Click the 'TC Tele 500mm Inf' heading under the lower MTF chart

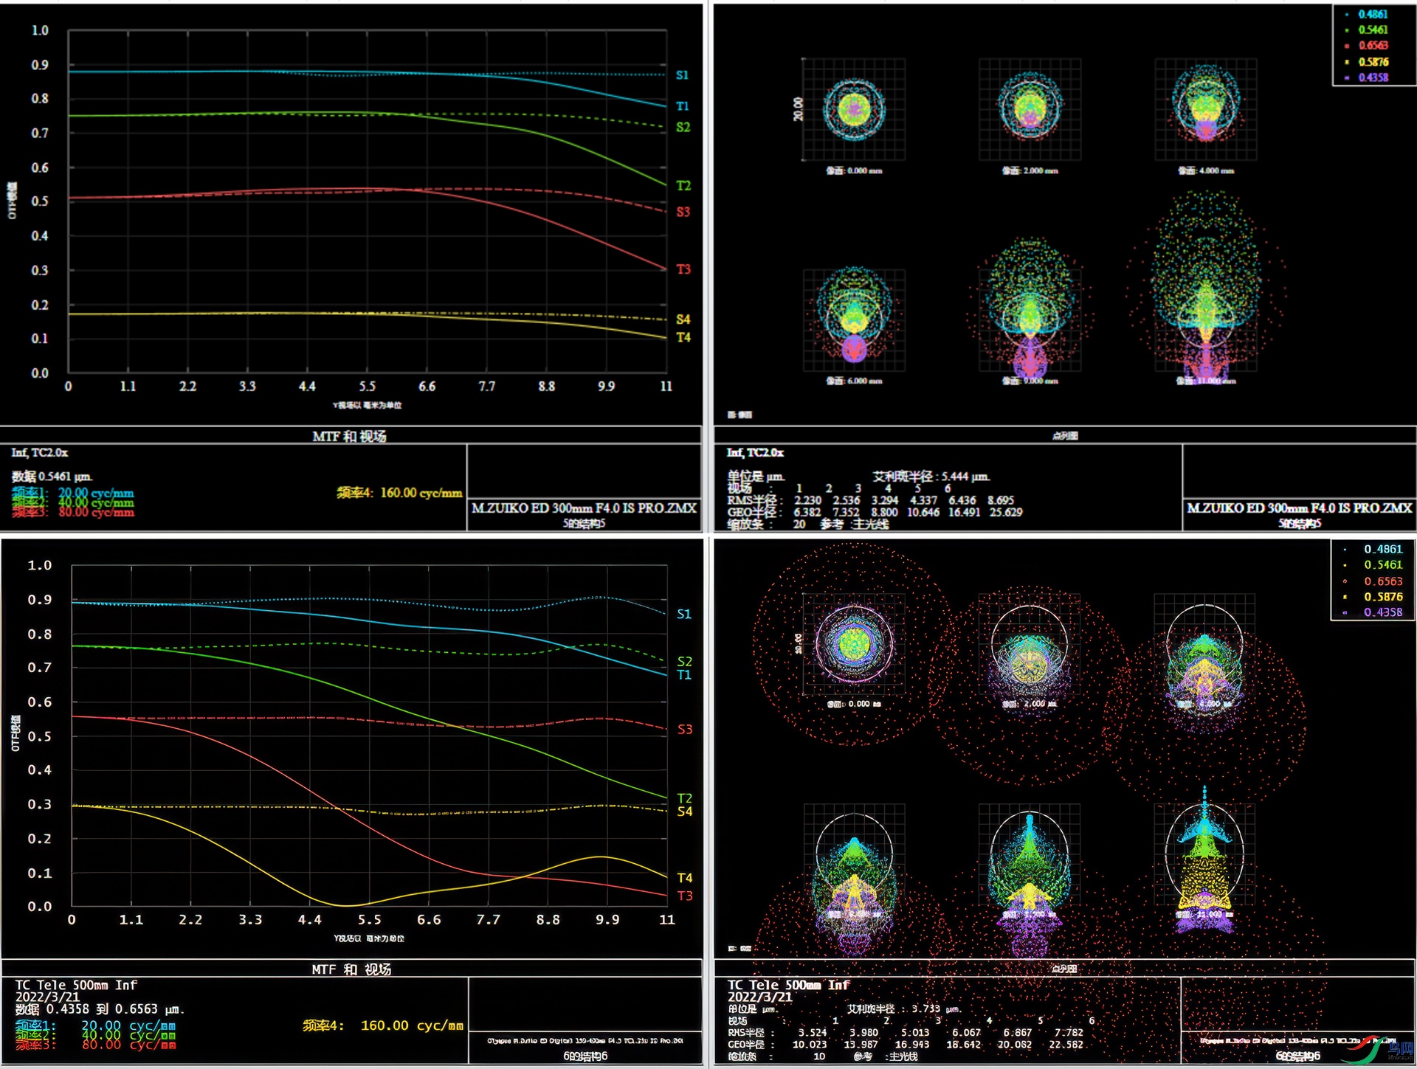click(77, 985)
